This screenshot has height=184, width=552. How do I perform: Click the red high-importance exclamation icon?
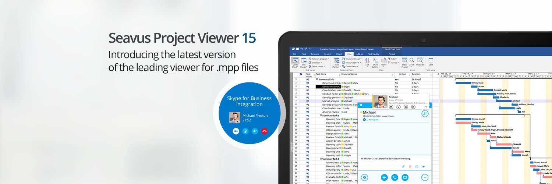(x=410, y=167)
